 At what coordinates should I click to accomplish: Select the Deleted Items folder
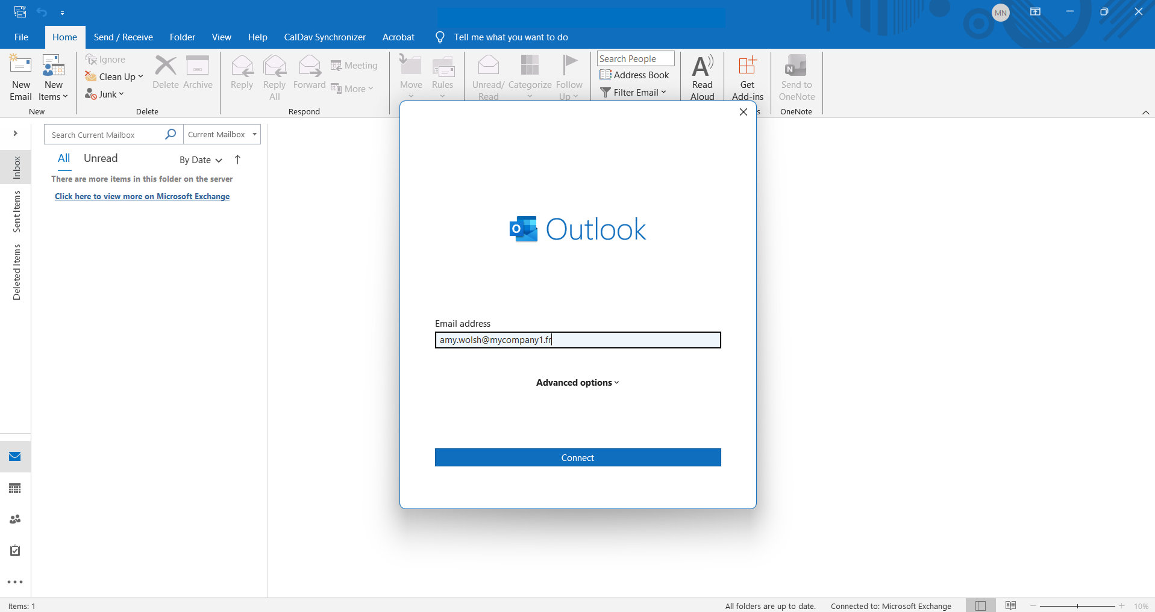click(x=17, y=272)
